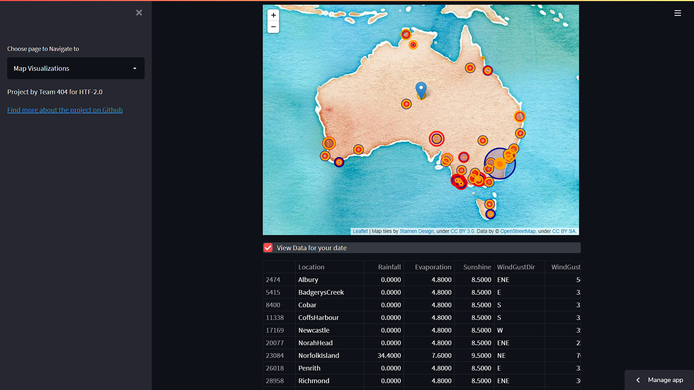Click the Rainfall column header
The width and height of the screenshot is (694, 390).
(x=389, y=267)
